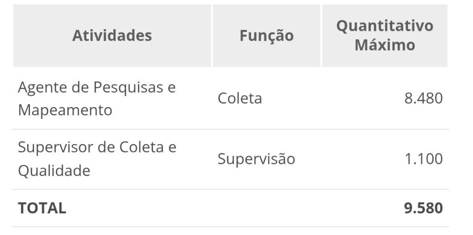The height and width of the screenshot is (235, 473).
Task: Select the 8.480 quantity value
Action: point(423,98)
